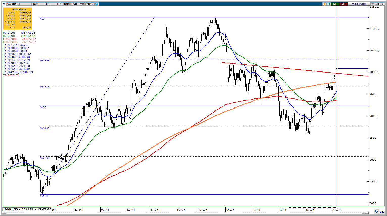
Task: Click the T1(%261,8):648,92 label
Action: pos(16,69)
